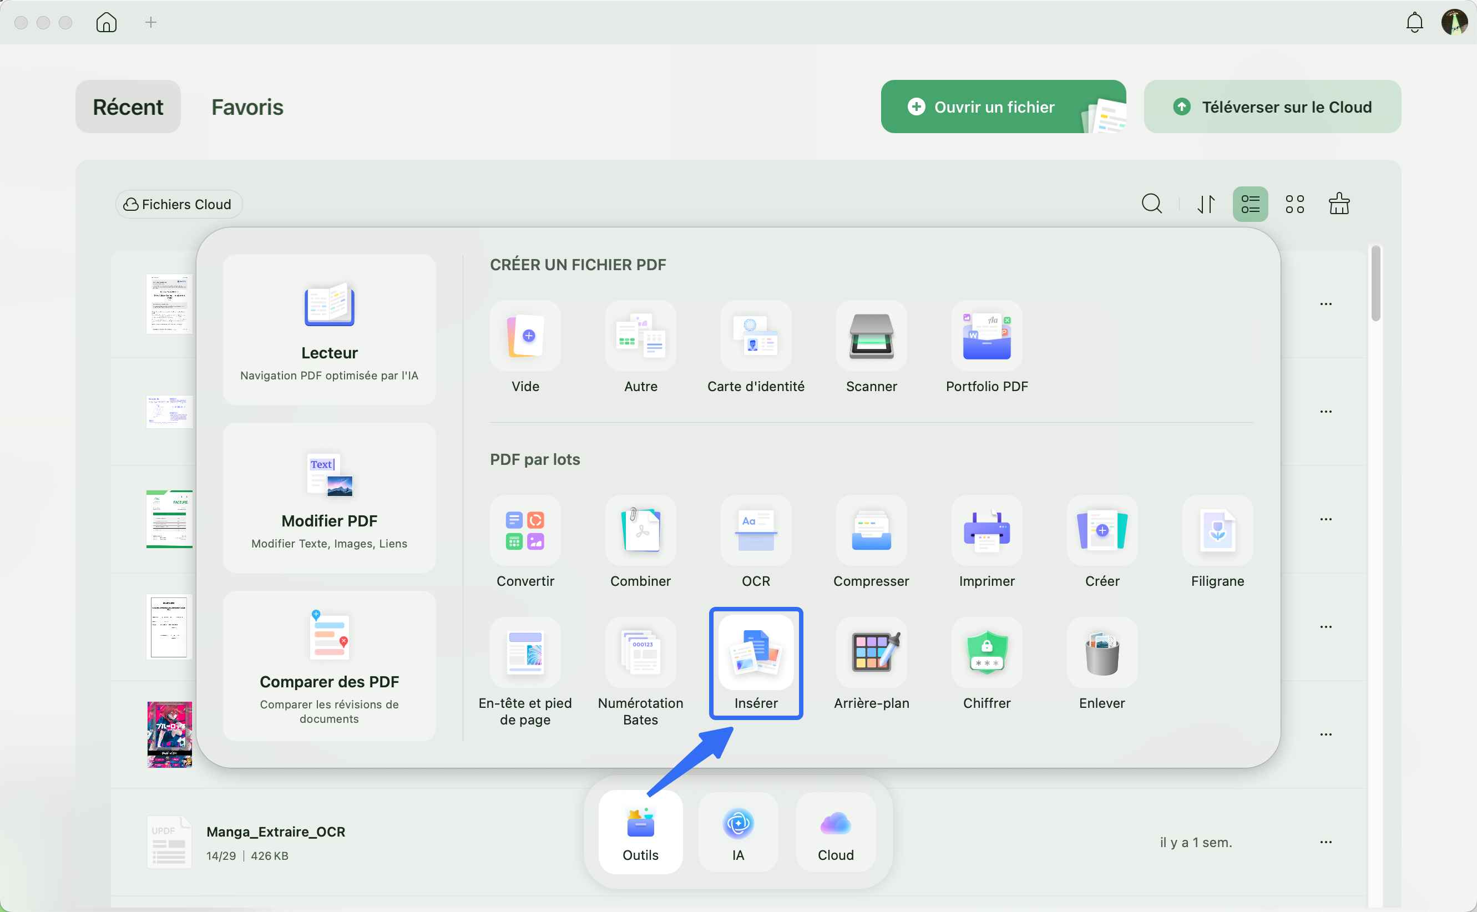
Task: Click the Manga_Extraire_OCR UPDF file icon
Action: point(169,842)
